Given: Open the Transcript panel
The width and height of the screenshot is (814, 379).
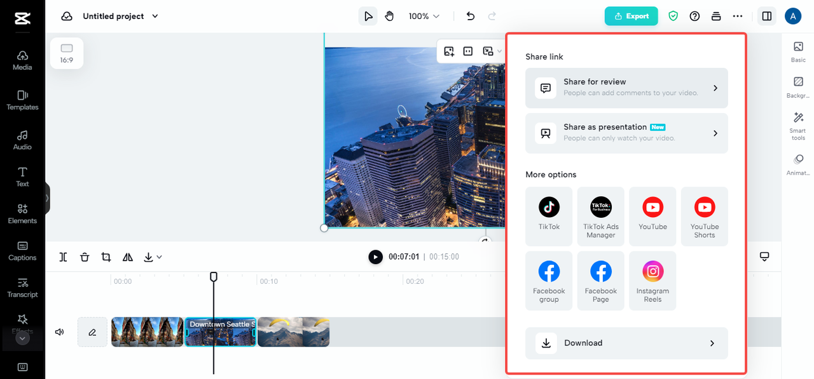Looking at the screenshot, I should (x=22, y=288).
